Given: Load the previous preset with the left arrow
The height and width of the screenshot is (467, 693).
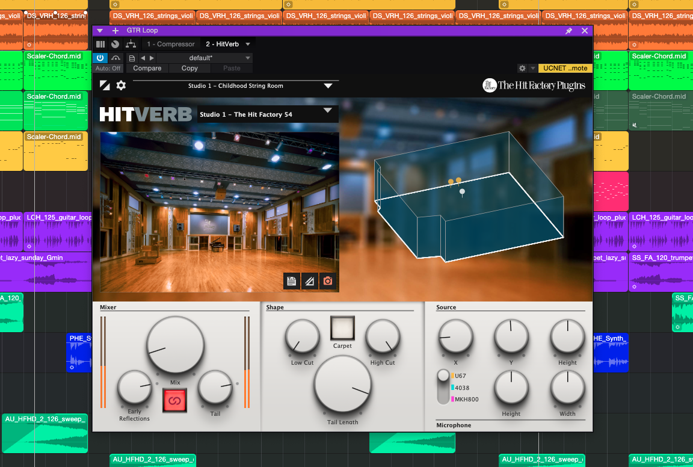Looking at the screenshot, I should click(x=143, y=58).
